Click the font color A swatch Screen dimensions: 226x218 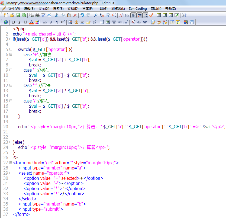[31, 22]
